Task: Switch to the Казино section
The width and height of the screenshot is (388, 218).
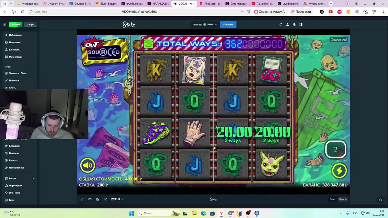Action: pyautogui.click(x=16, y=25)
